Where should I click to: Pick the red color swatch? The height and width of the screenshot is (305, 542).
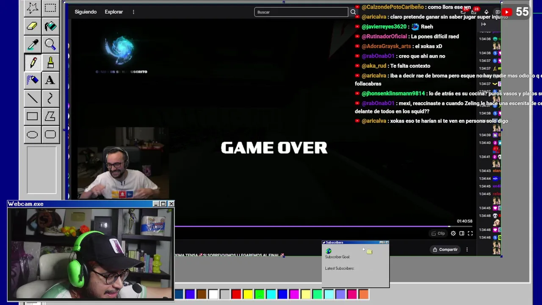click(236, 294)
